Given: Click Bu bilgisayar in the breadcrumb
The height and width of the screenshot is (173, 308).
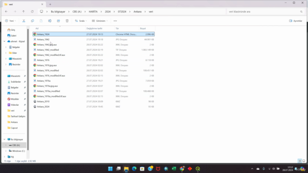Looking at the screenshot, I should click(58, 12).
